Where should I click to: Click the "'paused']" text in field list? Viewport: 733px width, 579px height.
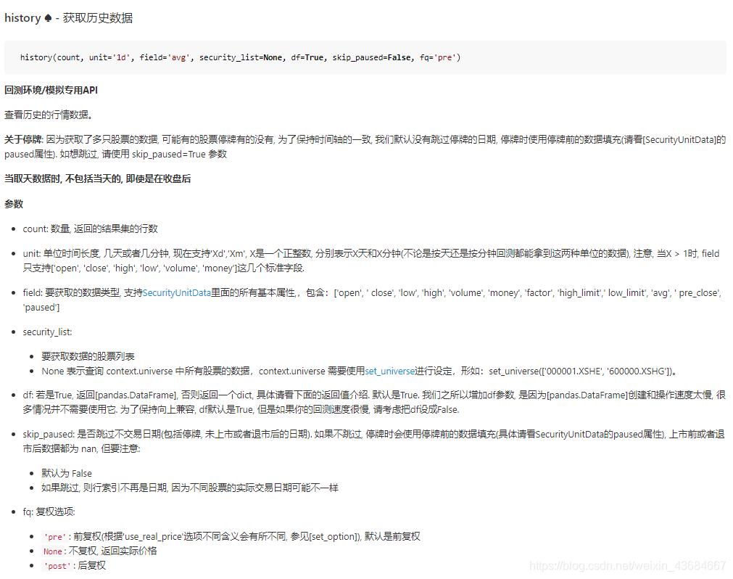[x=41, y=308]
